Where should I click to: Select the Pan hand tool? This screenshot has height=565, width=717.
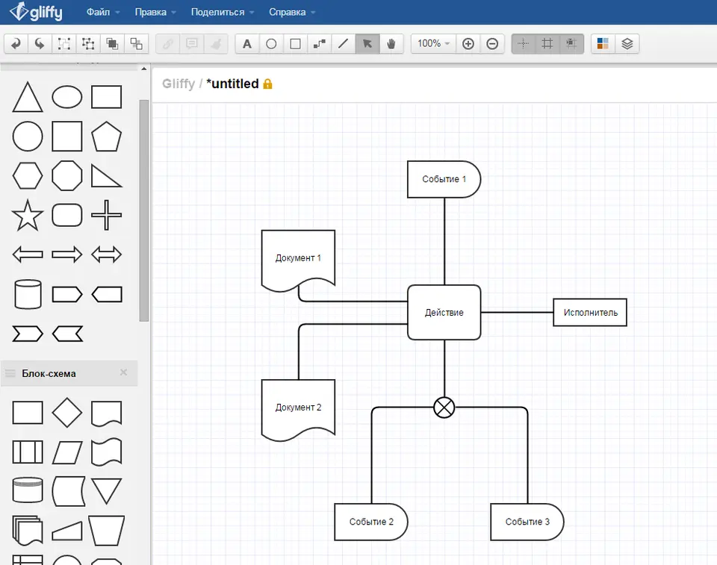[391, 44]
